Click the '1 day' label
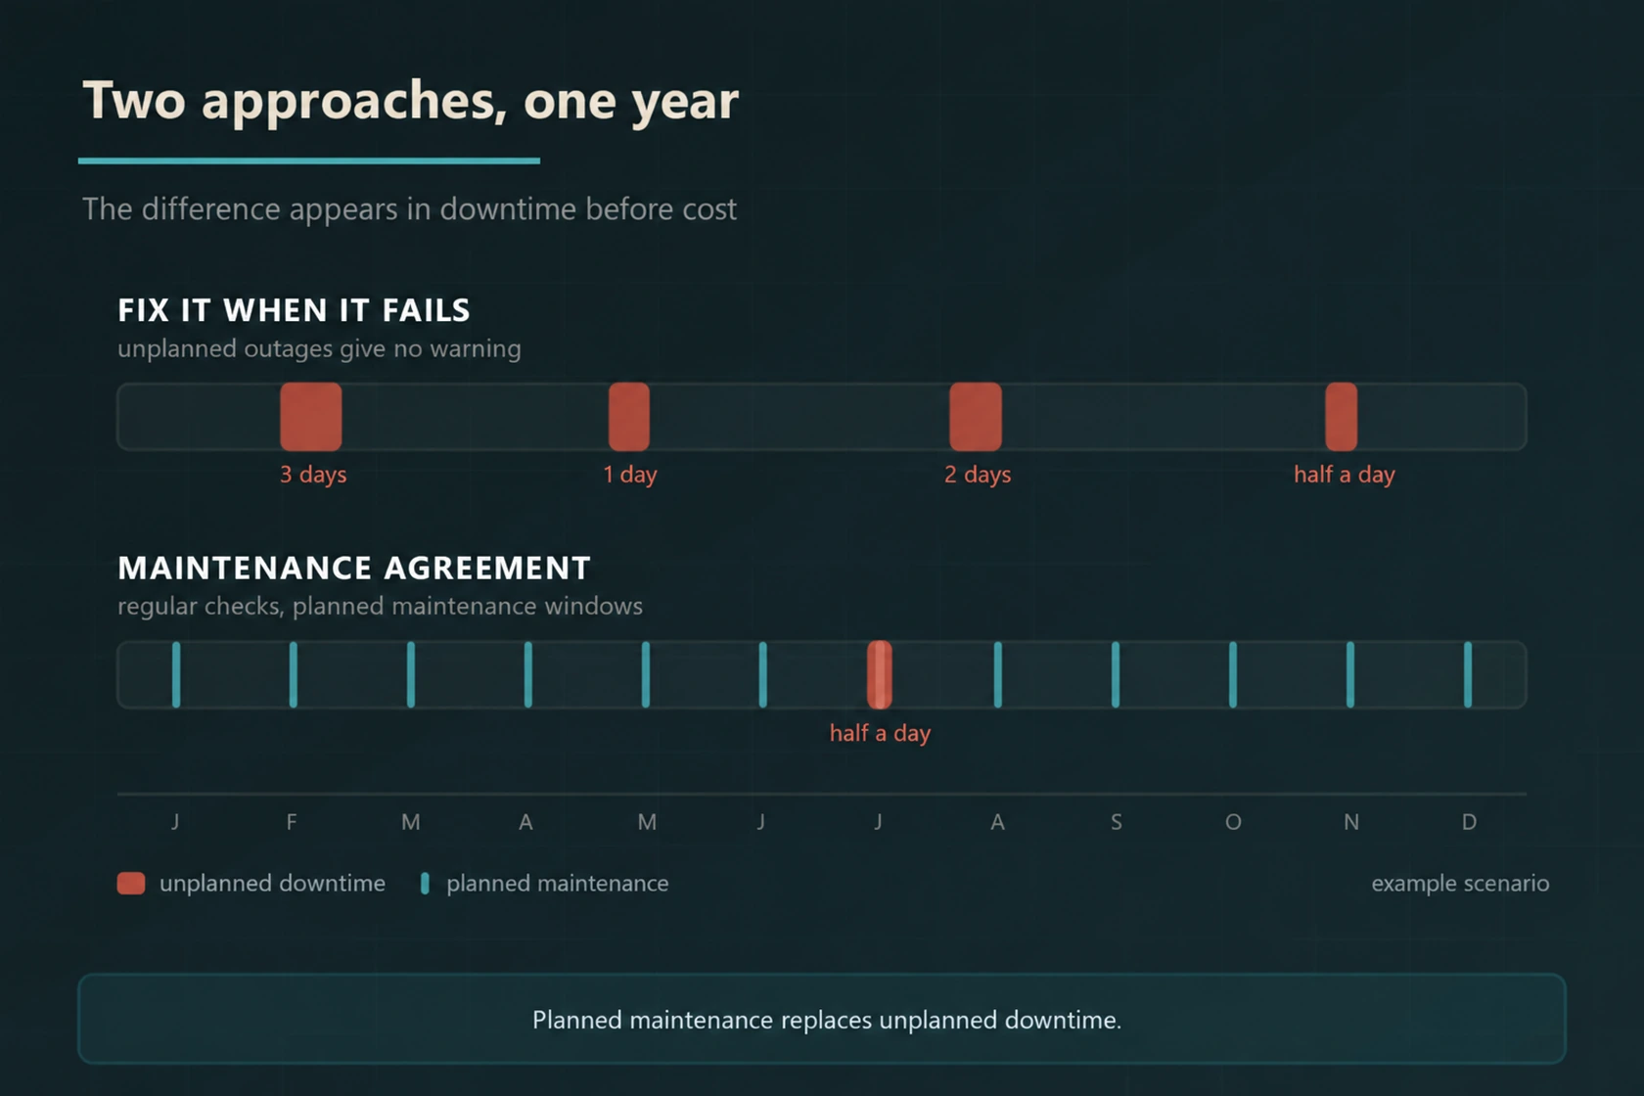Screen dimensions: 1644x1096 [630, 475]
